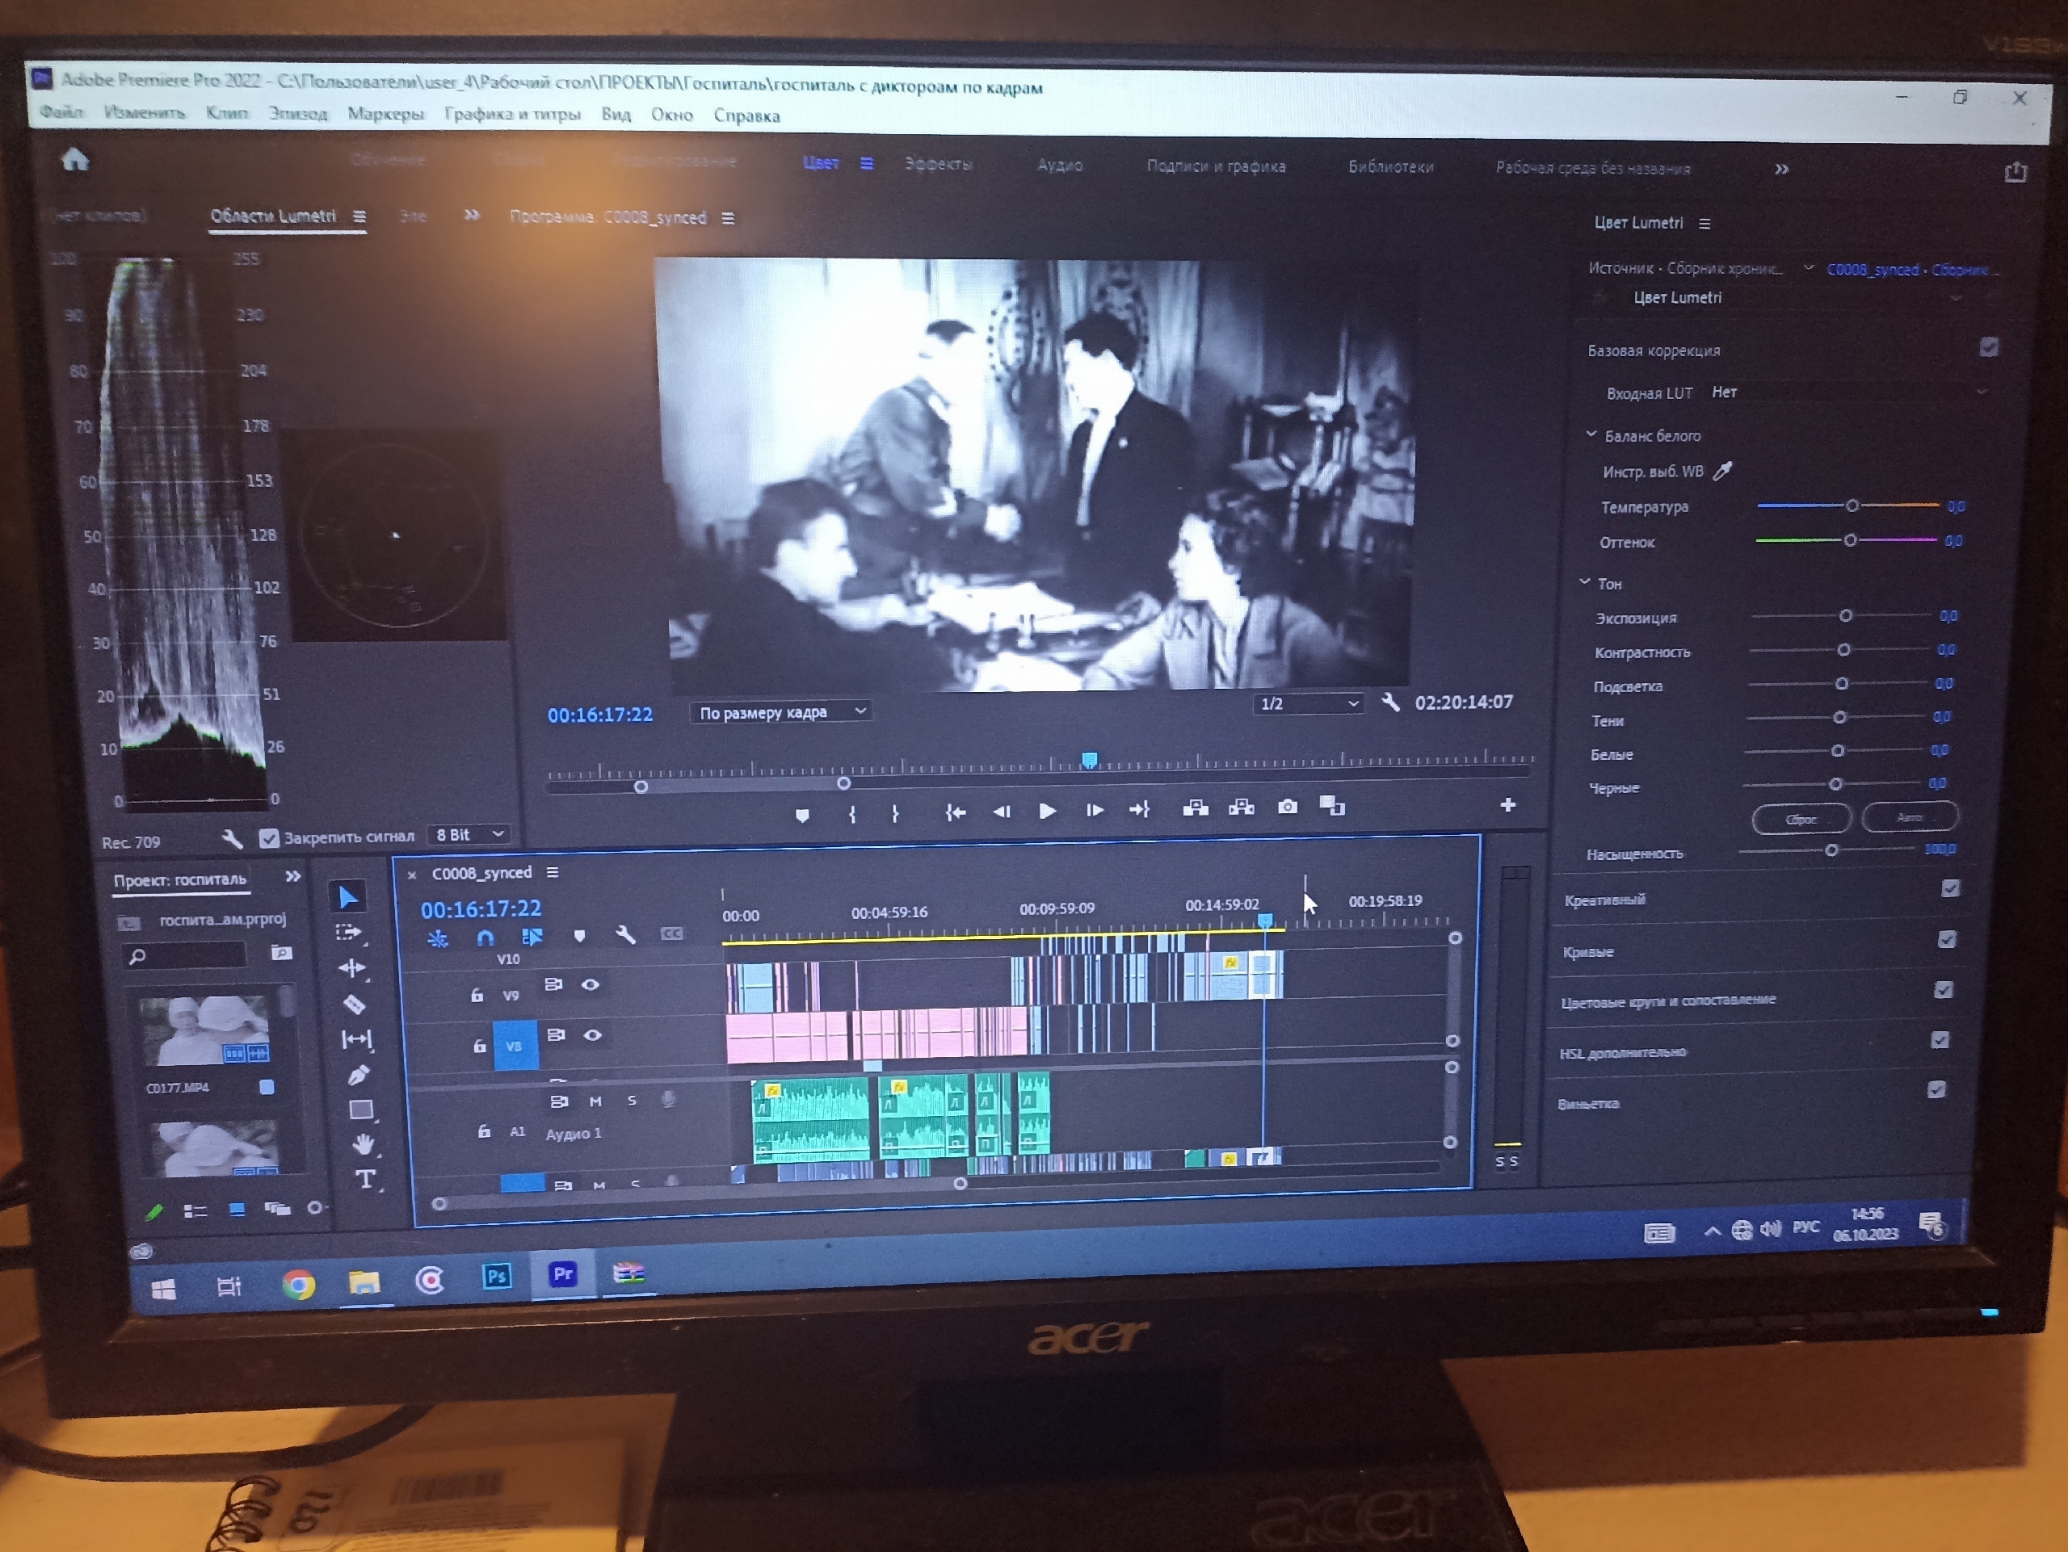Select the Track Select Forward tool
This screenshot has height=1552, width=2068.
point(349,933)
